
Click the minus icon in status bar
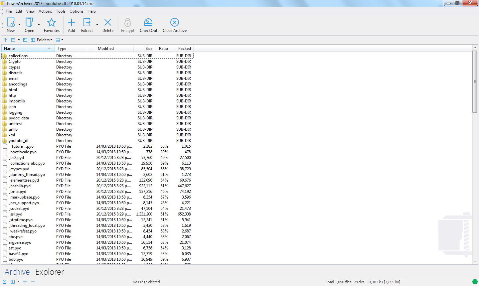(33, 282)
